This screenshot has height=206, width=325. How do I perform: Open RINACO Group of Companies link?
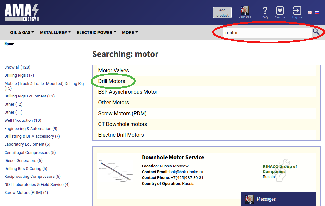(280, 169)
